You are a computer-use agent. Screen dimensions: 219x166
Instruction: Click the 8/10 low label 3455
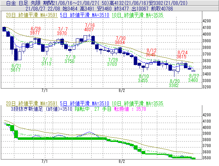pyautogui.click(x=143, y=80)
